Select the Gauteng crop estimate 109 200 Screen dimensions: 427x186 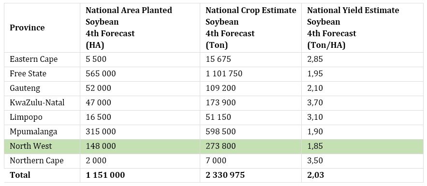tap(221, 88)
